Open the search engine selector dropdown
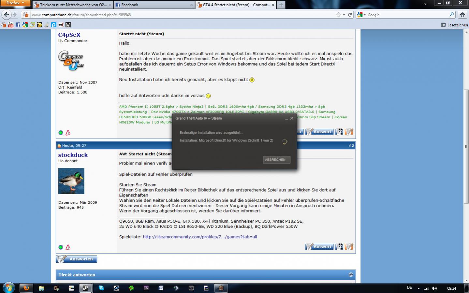Screen dimensions: 469x293 tap(361, 15)
